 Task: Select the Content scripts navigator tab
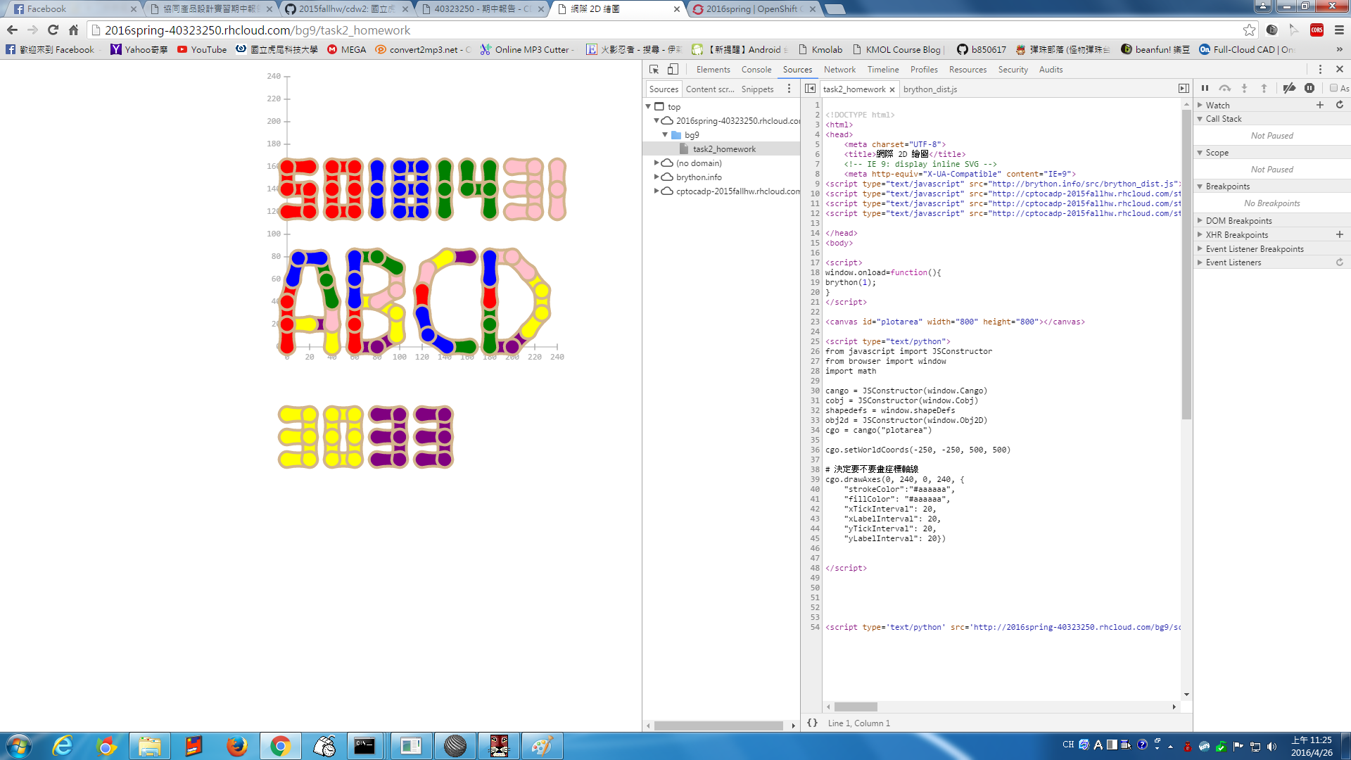point(710,89)
